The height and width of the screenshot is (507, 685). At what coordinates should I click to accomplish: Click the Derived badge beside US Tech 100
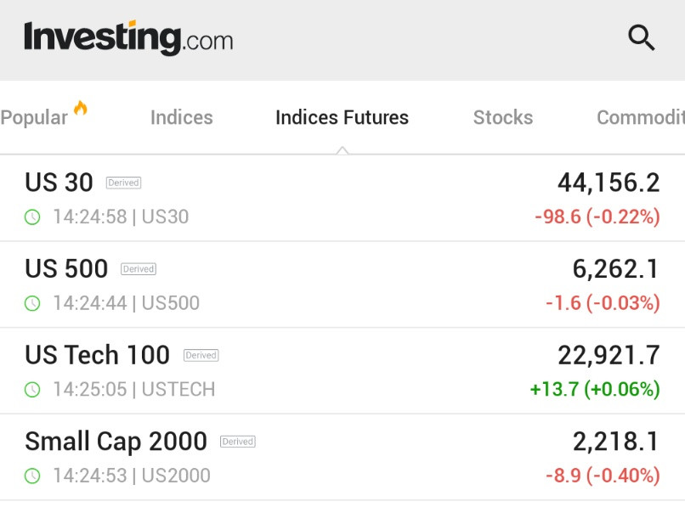tap(201, 355)
